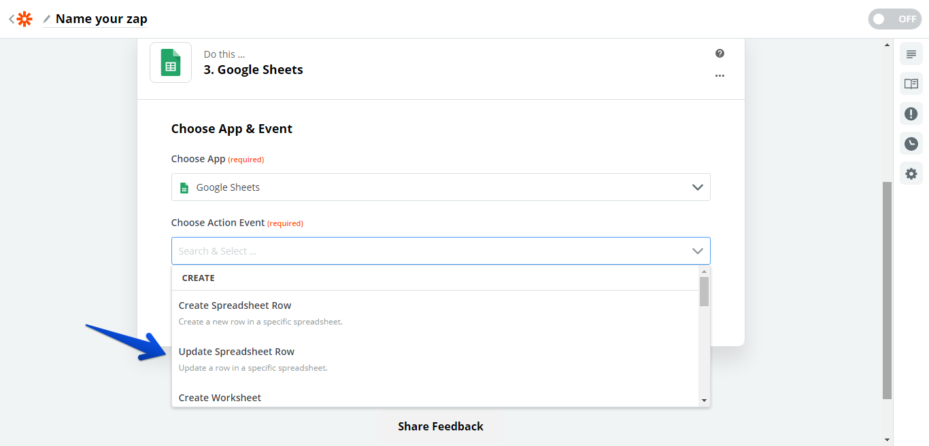Image resolution: width=929 pixels, height=446 pixels.
Task: Collapse the Choose Action Event dropdown arrow
Action: [x=697, y=251]
